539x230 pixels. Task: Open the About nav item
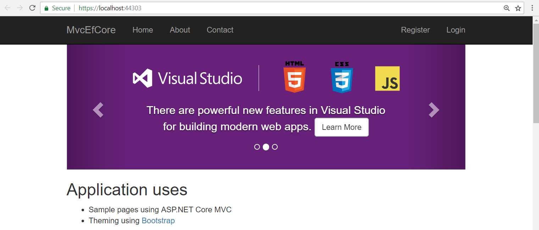click(180, 30)
